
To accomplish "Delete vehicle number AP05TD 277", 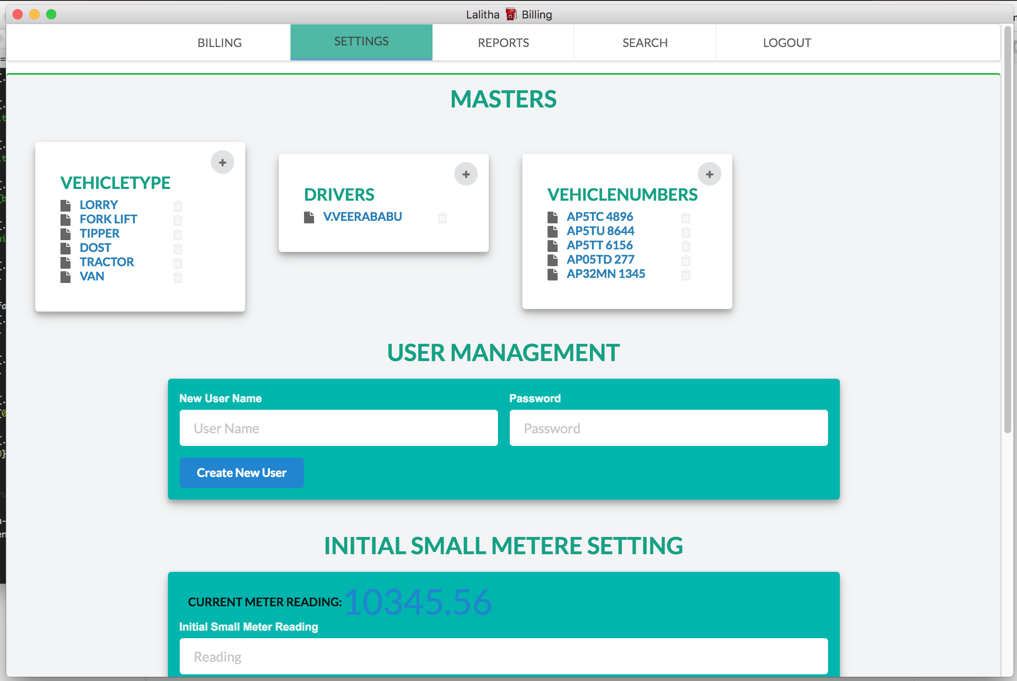I will tap(686, 260).
